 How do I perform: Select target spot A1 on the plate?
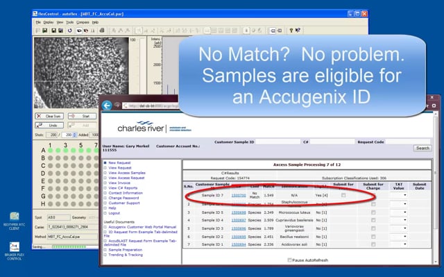tap(51, 150)
